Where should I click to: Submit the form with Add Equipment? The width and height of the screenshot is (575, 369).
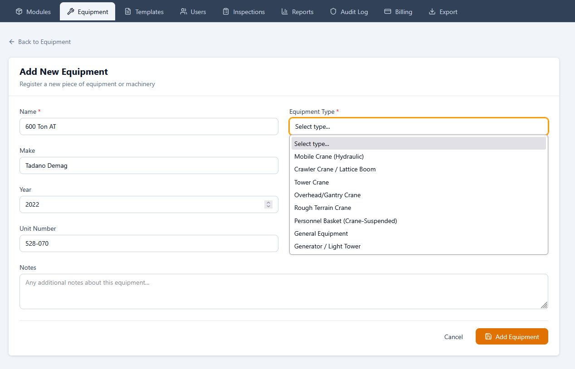click(x=512, y=336)
